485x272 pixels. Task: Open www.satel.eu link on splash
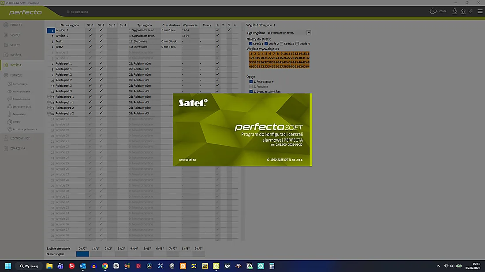[187, 160]
